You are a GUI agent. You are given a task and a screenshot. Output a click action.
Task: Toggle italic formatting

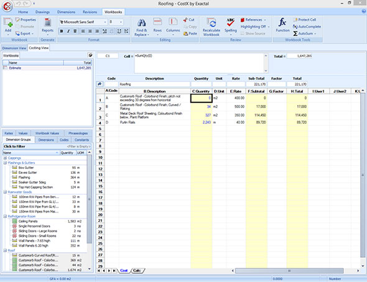tap(68, 31)
